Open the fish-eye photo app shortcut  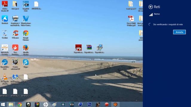[26, 6]
